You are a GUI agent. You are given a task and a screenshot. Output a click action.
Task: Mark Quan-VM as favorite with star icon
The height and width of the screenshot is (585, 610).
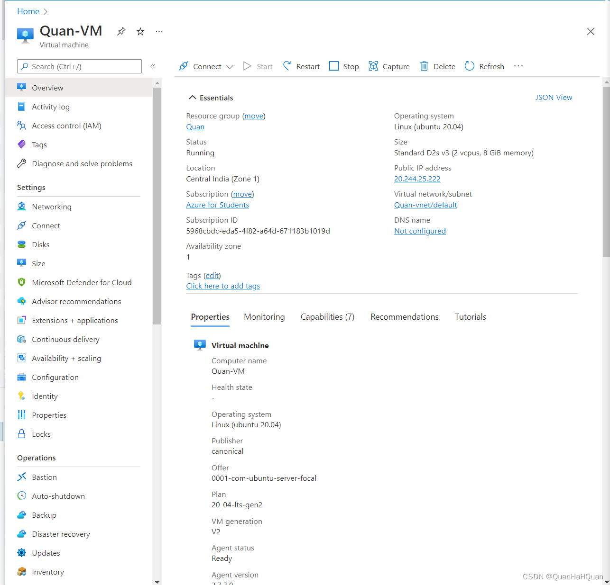pyautogui.click(x=140, y=31)
